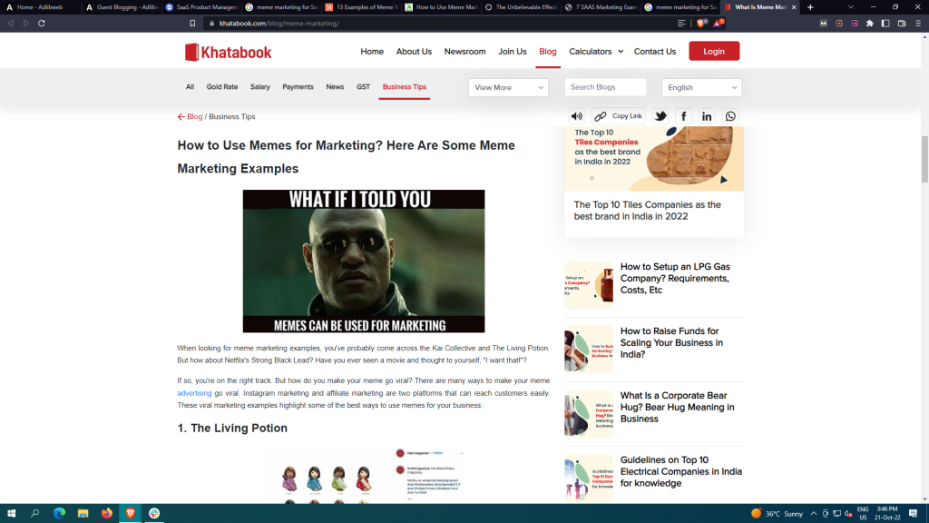Click the browser address bar URL
This screenshot has width=929, height=523.
(x=279, y=23)
